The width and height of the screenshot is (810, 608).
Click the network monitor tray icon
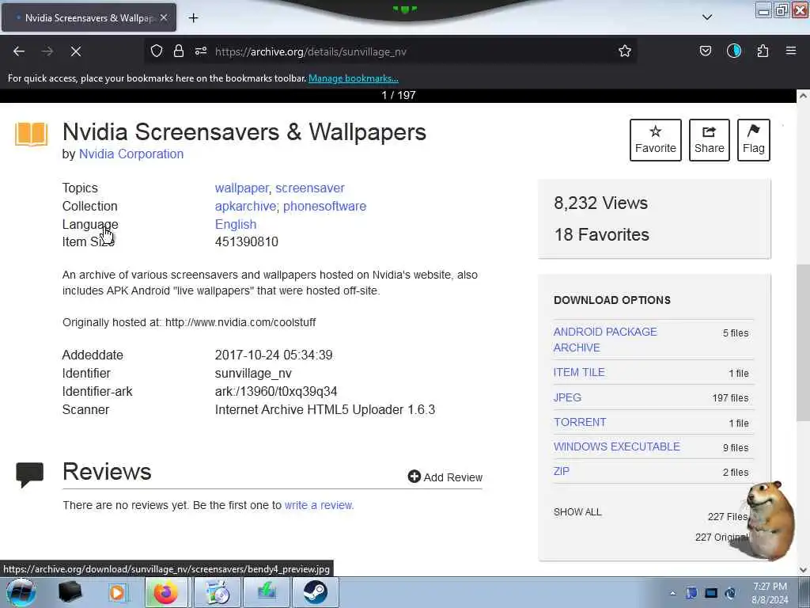tap(711, 593)
